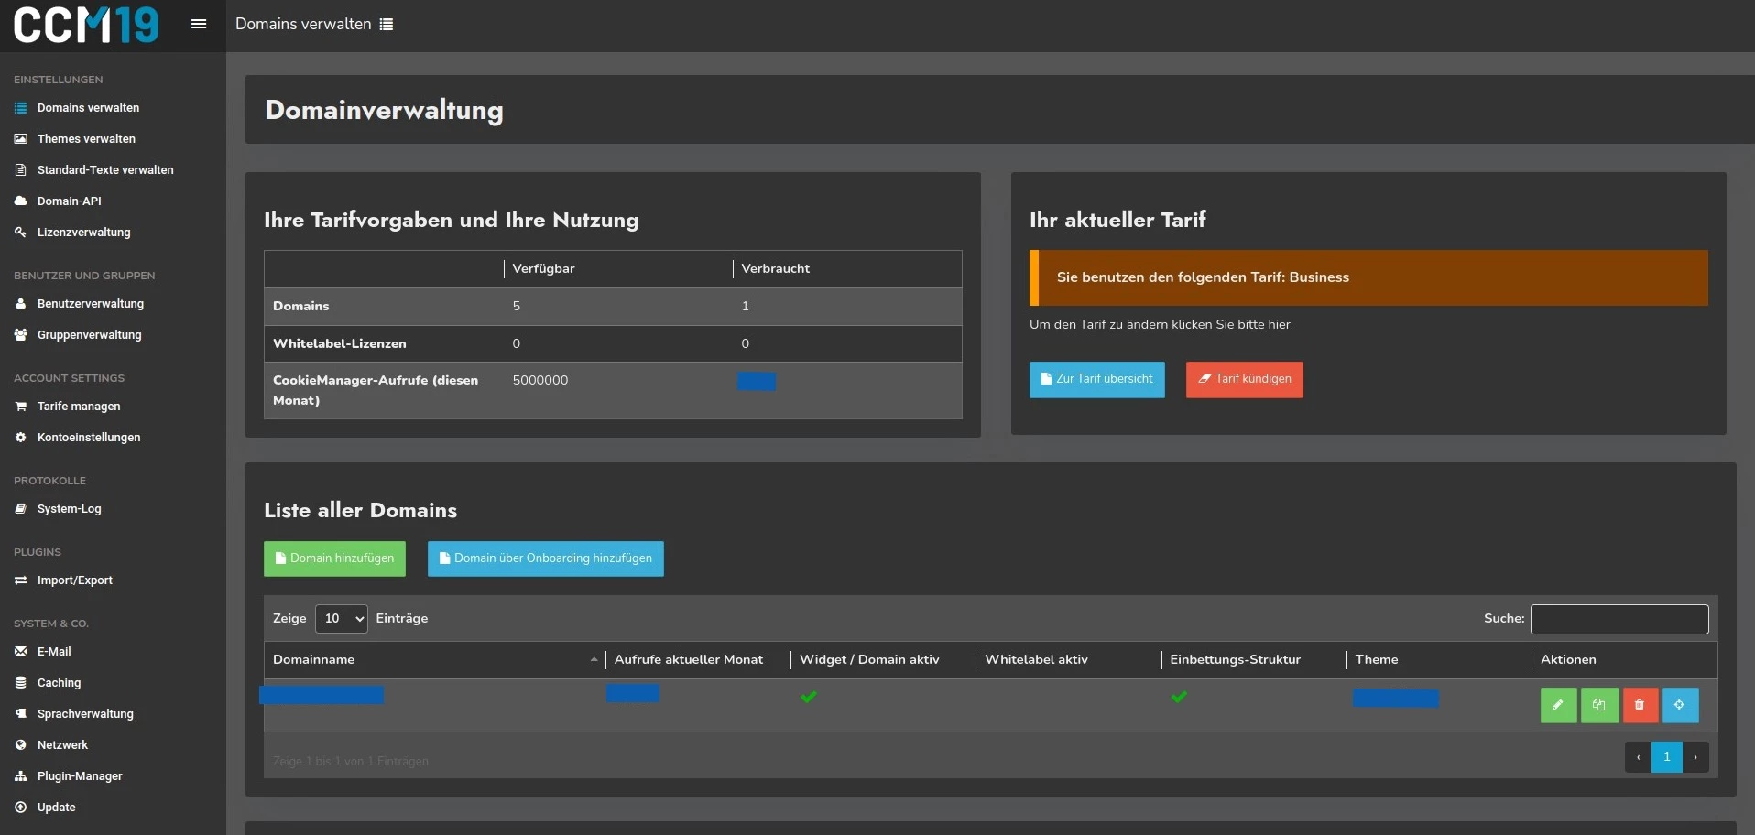1755x835 pixels.
Task: Click the blue crosshair action icon
Action: point(1680,705)
